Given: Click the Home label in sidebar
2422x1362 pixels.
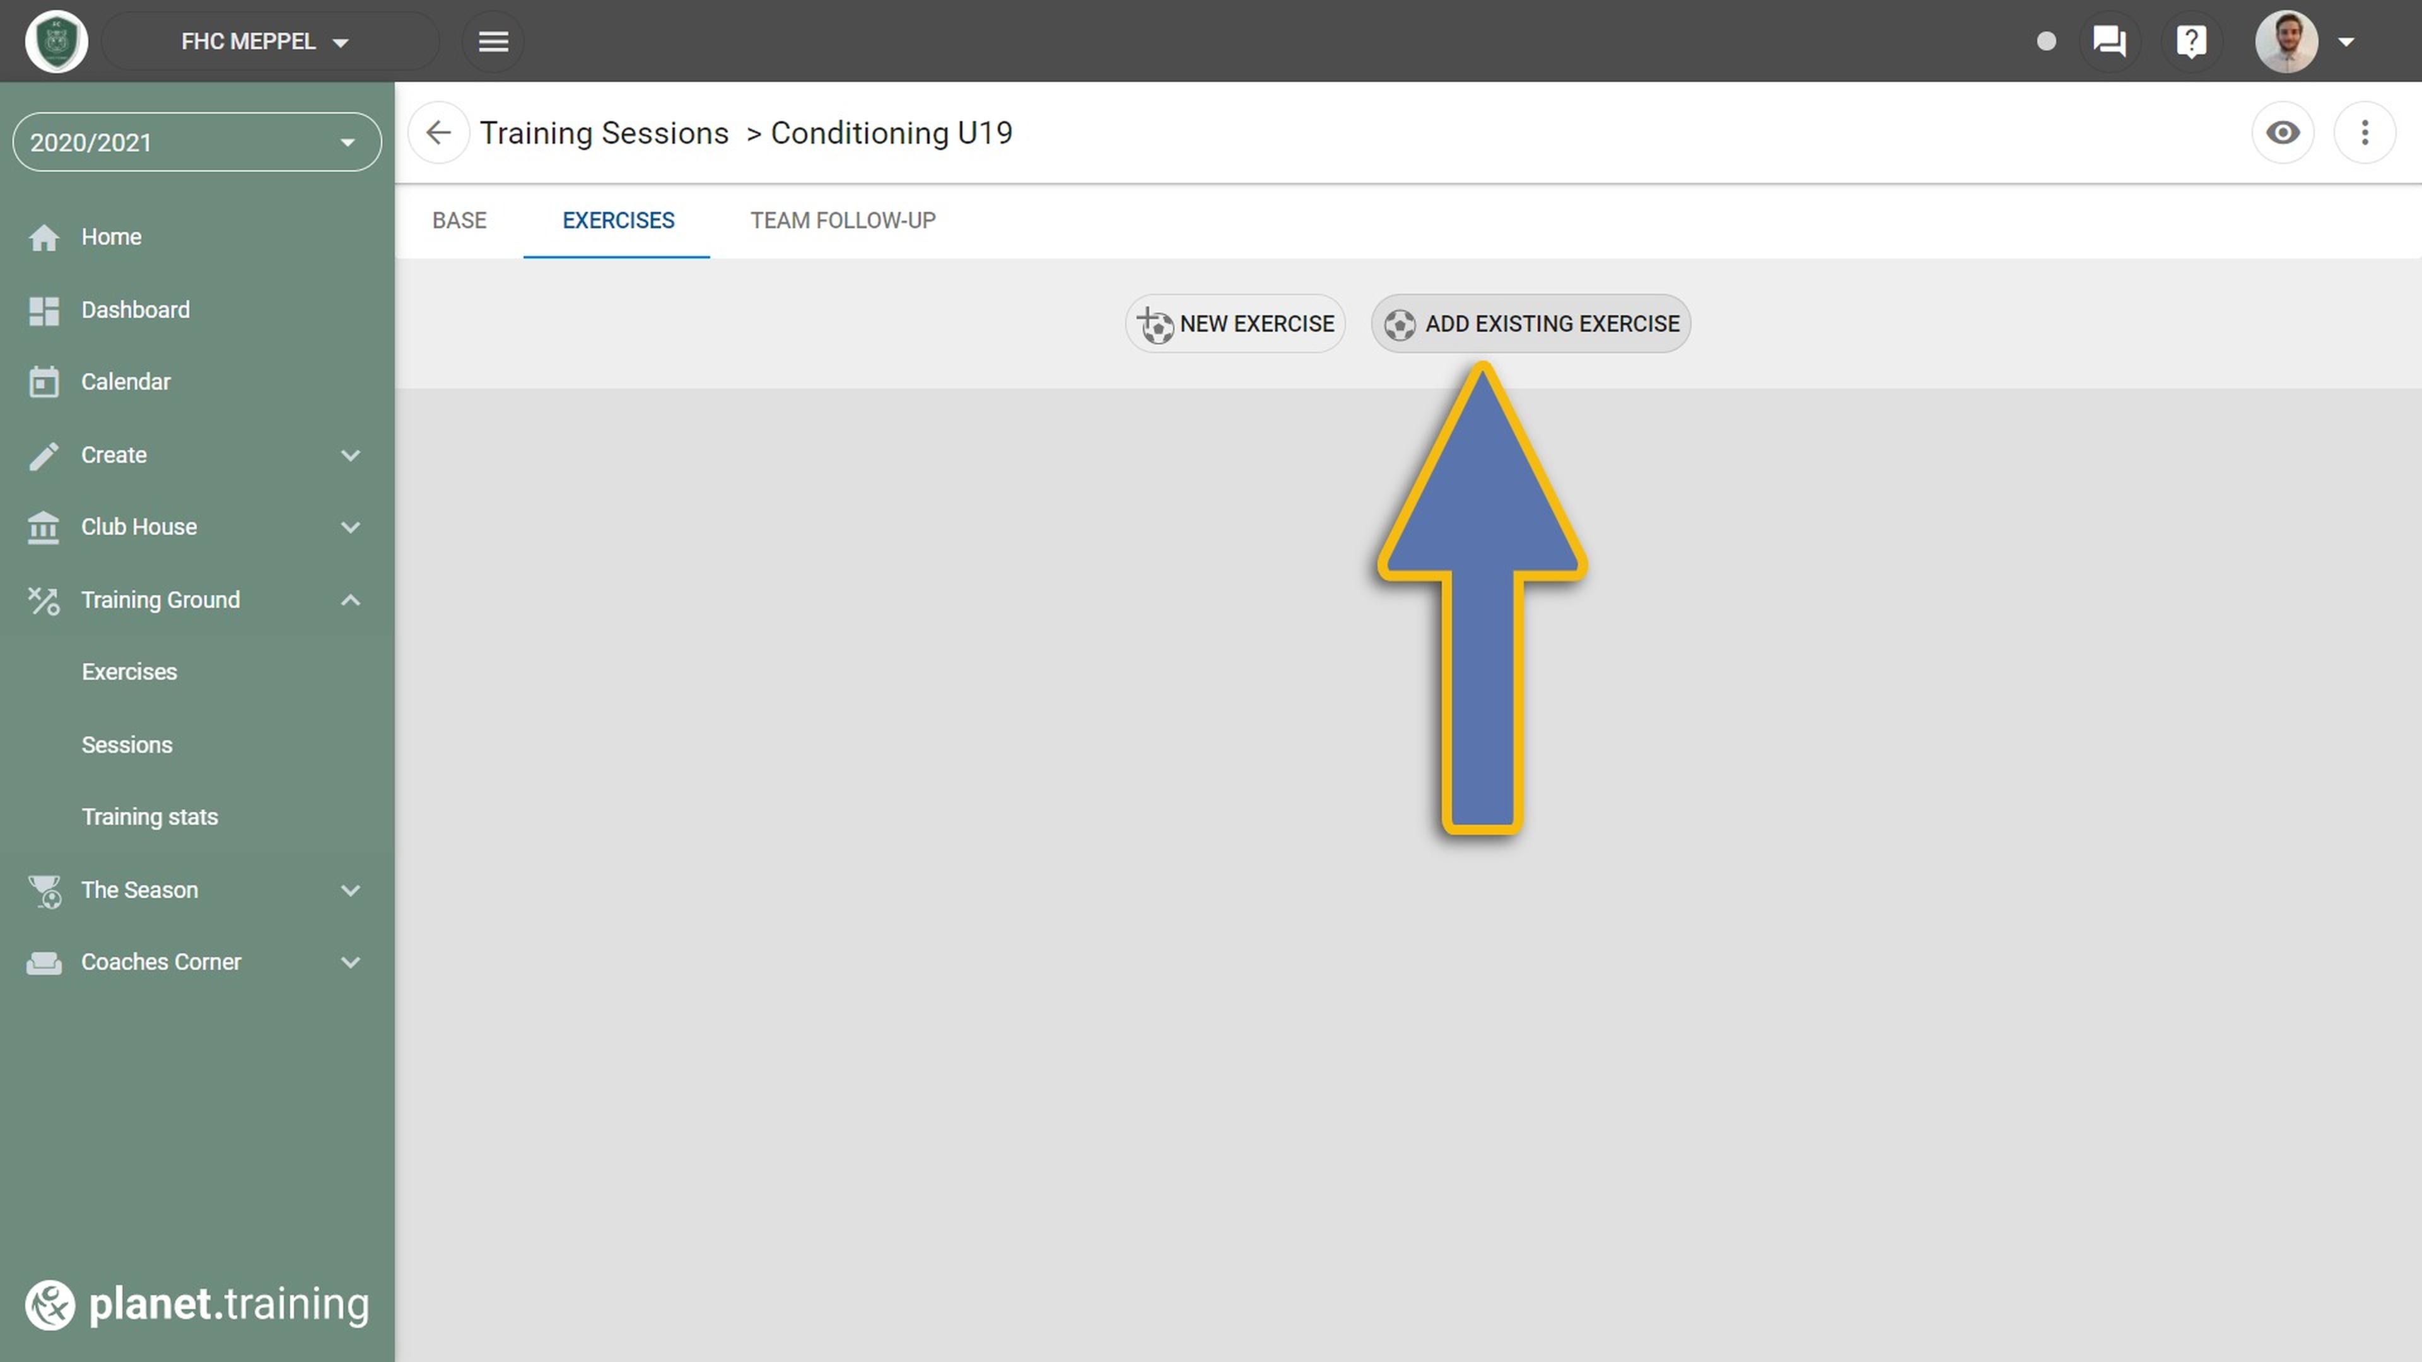Looking at the screenshot, I should coord(111,237).
